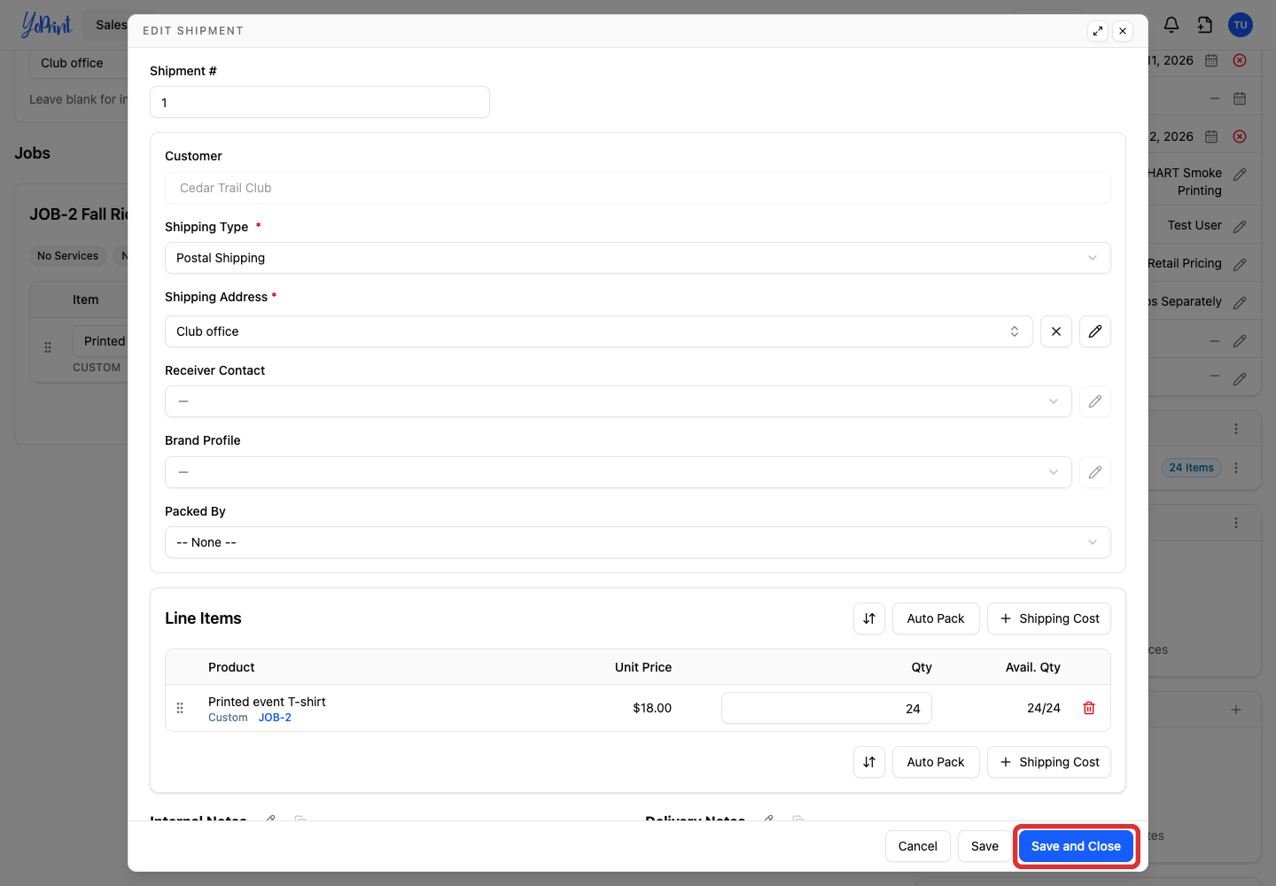Click the 24 Items badge in background

[x=1192, y=468]
